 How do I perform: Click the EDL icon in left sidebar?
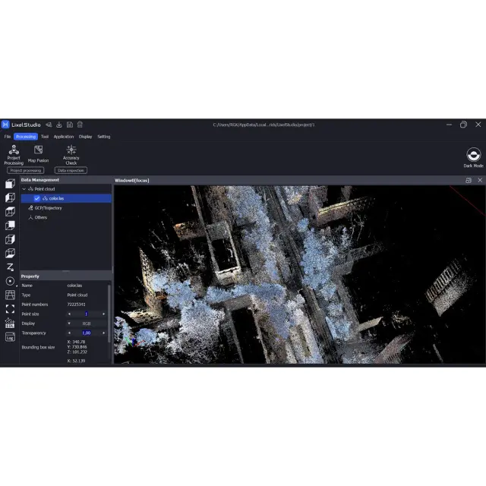point(10,323)
